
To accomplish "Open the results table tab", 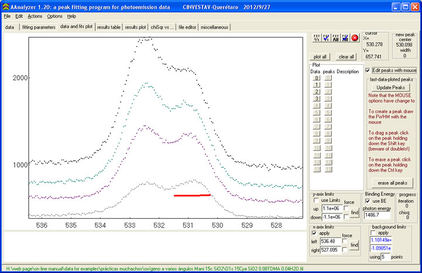I will coord(109,27).
